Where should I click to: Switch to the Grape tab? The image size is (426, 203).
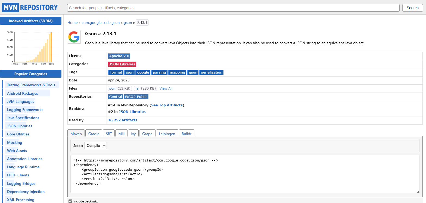tap(147, 134)
